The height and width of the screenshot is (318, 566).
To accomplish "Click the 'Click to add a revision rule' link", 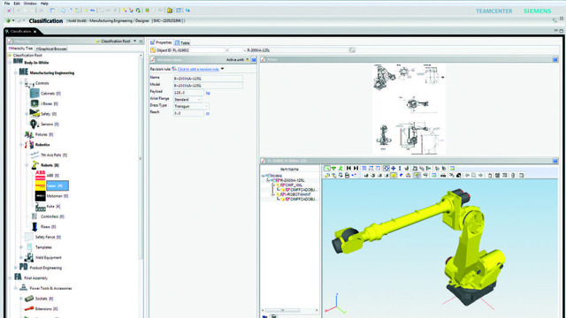I will pos(198,69).
